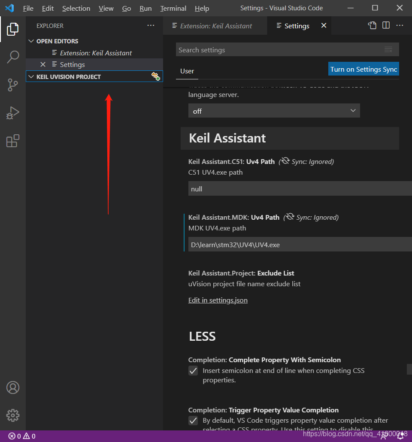Click the notifications bell in status bar
The height and width of the screenshot is (442, 412).
point(400,436)
